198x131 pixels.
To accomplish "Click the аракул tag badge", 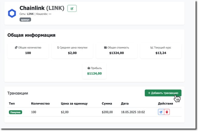I will click(25, 20).
